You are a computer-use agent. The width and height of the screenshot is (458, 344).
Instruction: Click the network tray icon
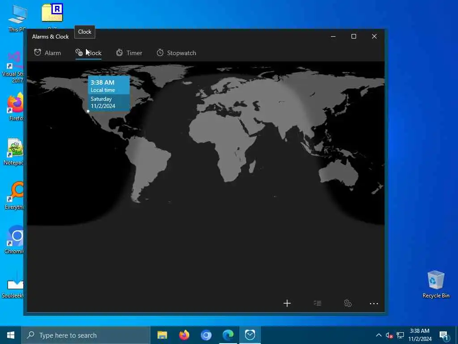400,335
